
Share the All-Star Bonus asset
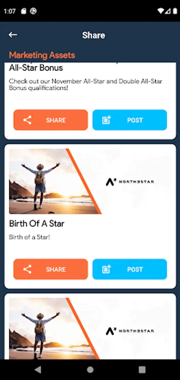(x=51, y=120)
